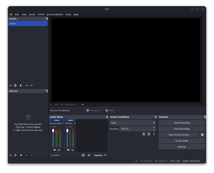Toggle the 0 hidden sources button
This screenshot has width=214, height=173.
(x=55, y=155)
